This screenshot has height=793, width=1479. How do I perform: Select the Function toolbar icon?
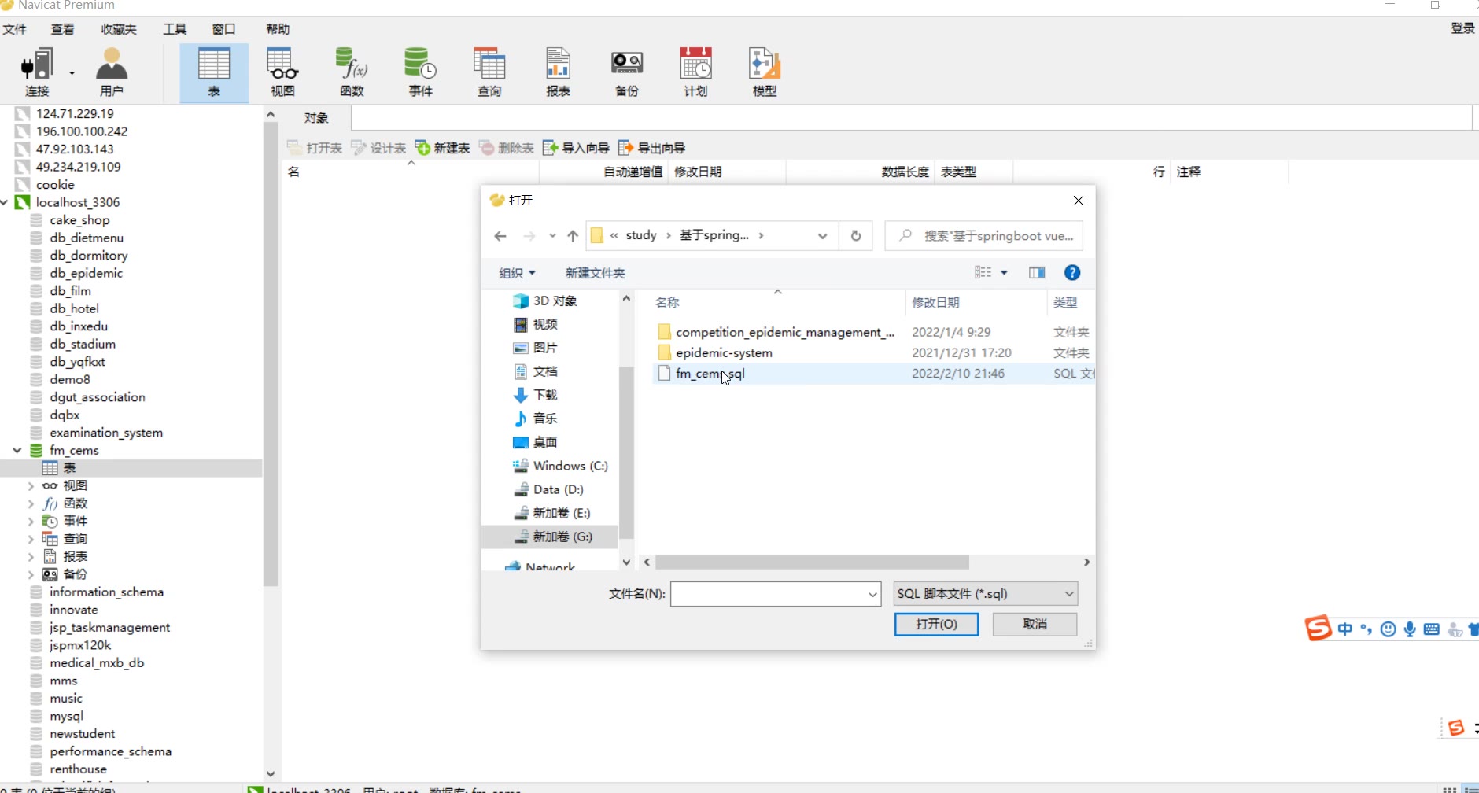[352, 72]
